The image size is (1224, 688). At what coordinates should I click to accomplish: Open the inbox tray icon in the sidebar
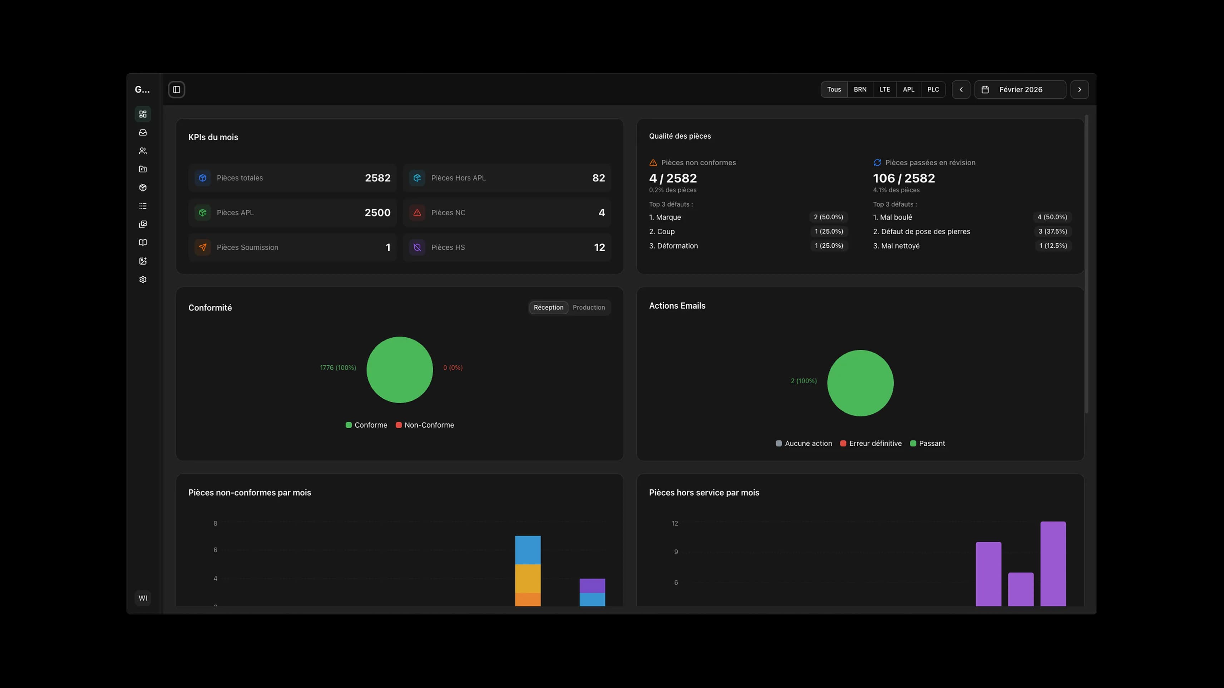(x=143, y=133)
